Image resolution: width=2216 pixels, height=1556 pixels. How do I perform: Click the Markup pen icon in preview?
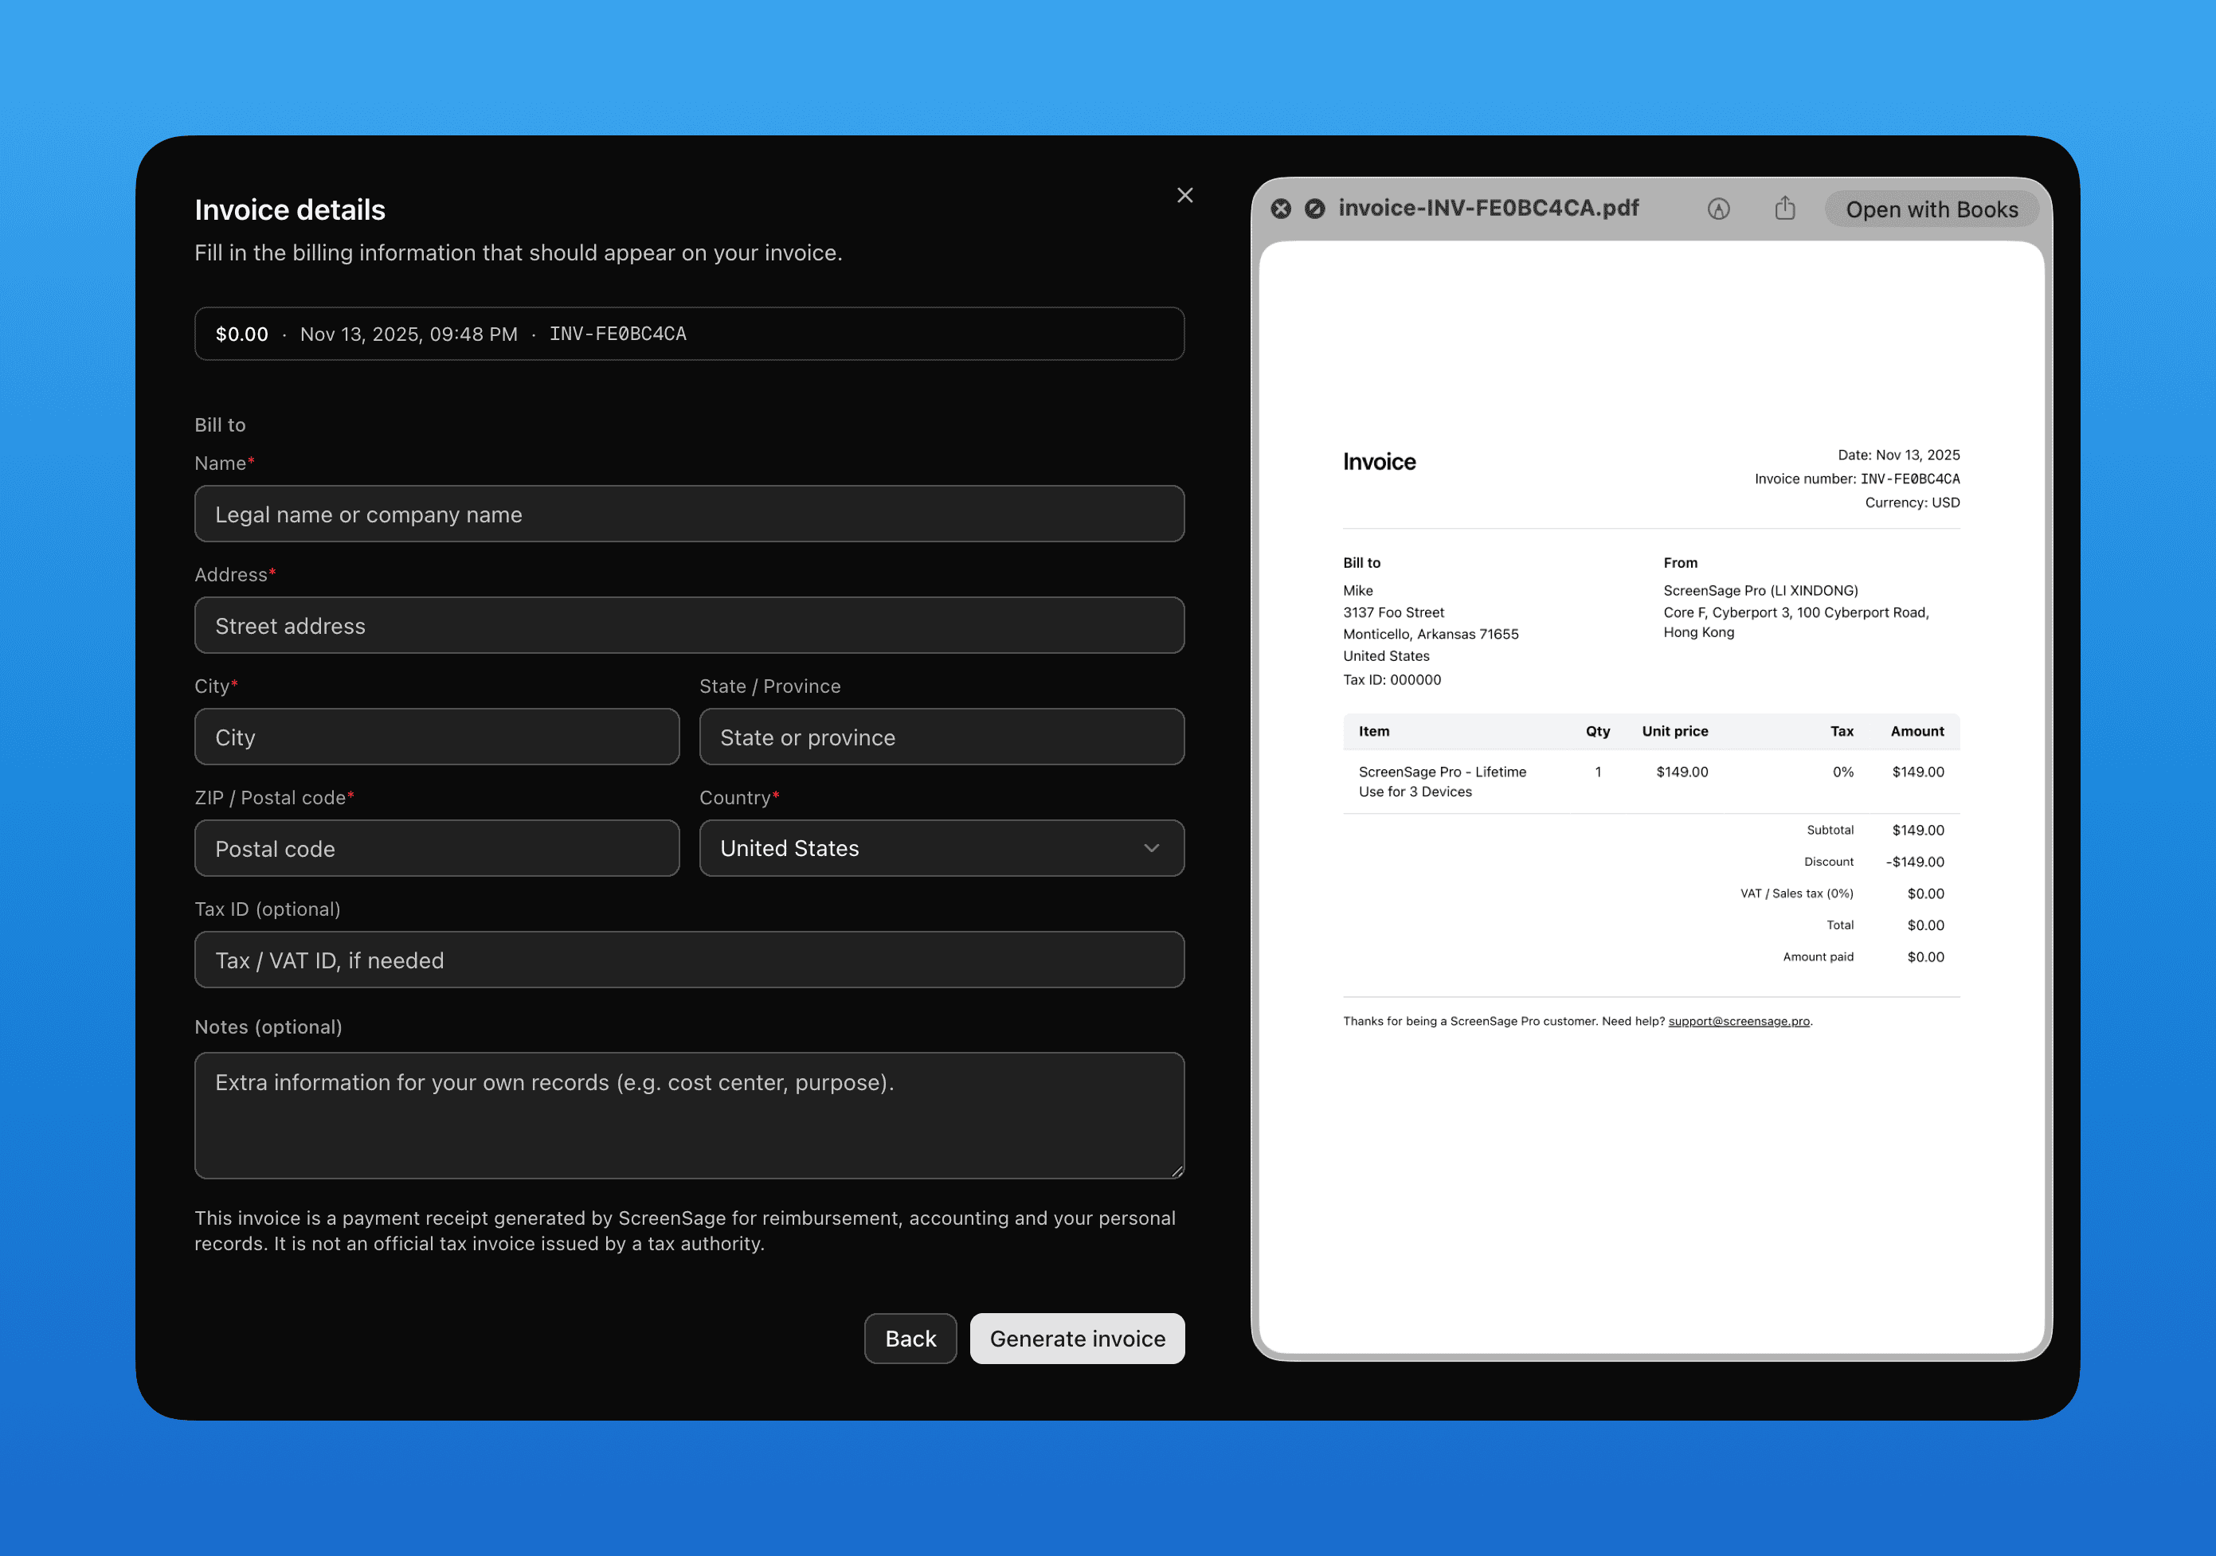tap(1718, 209)
